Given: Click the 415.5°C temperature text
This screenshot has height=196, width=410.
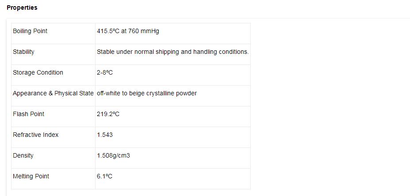Looking at the screenshot, I should pyautogui.click(x=108, y=31).
